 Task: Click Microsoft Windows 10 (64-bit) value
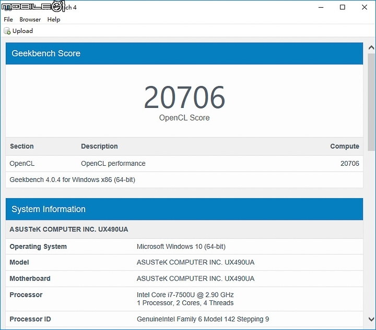(x=181, y=247)
